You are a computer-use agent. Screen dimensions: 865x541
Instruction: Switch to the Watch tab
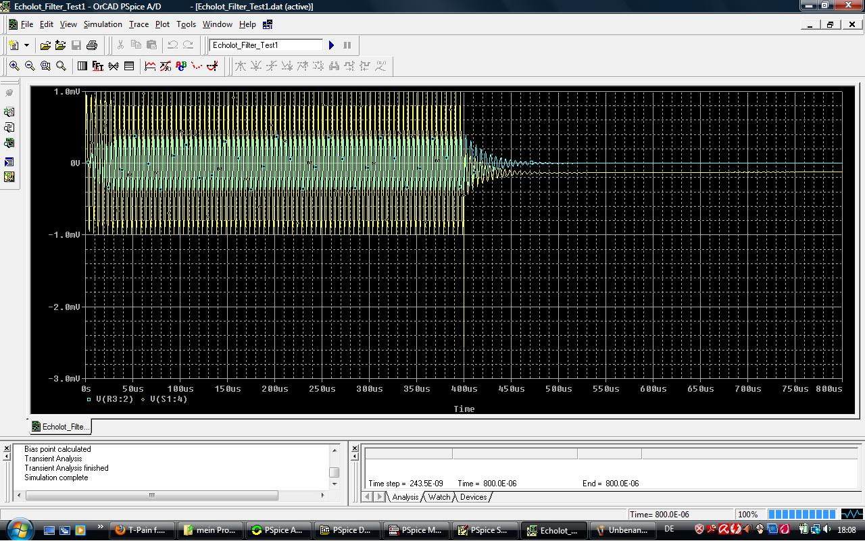coord(439,497)
